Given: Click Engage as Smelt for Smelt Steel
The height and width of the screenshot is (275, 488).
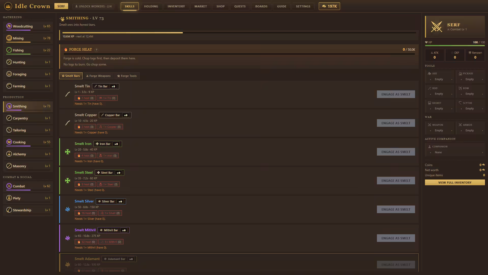Looking at the screenshot, I should 396,181.
